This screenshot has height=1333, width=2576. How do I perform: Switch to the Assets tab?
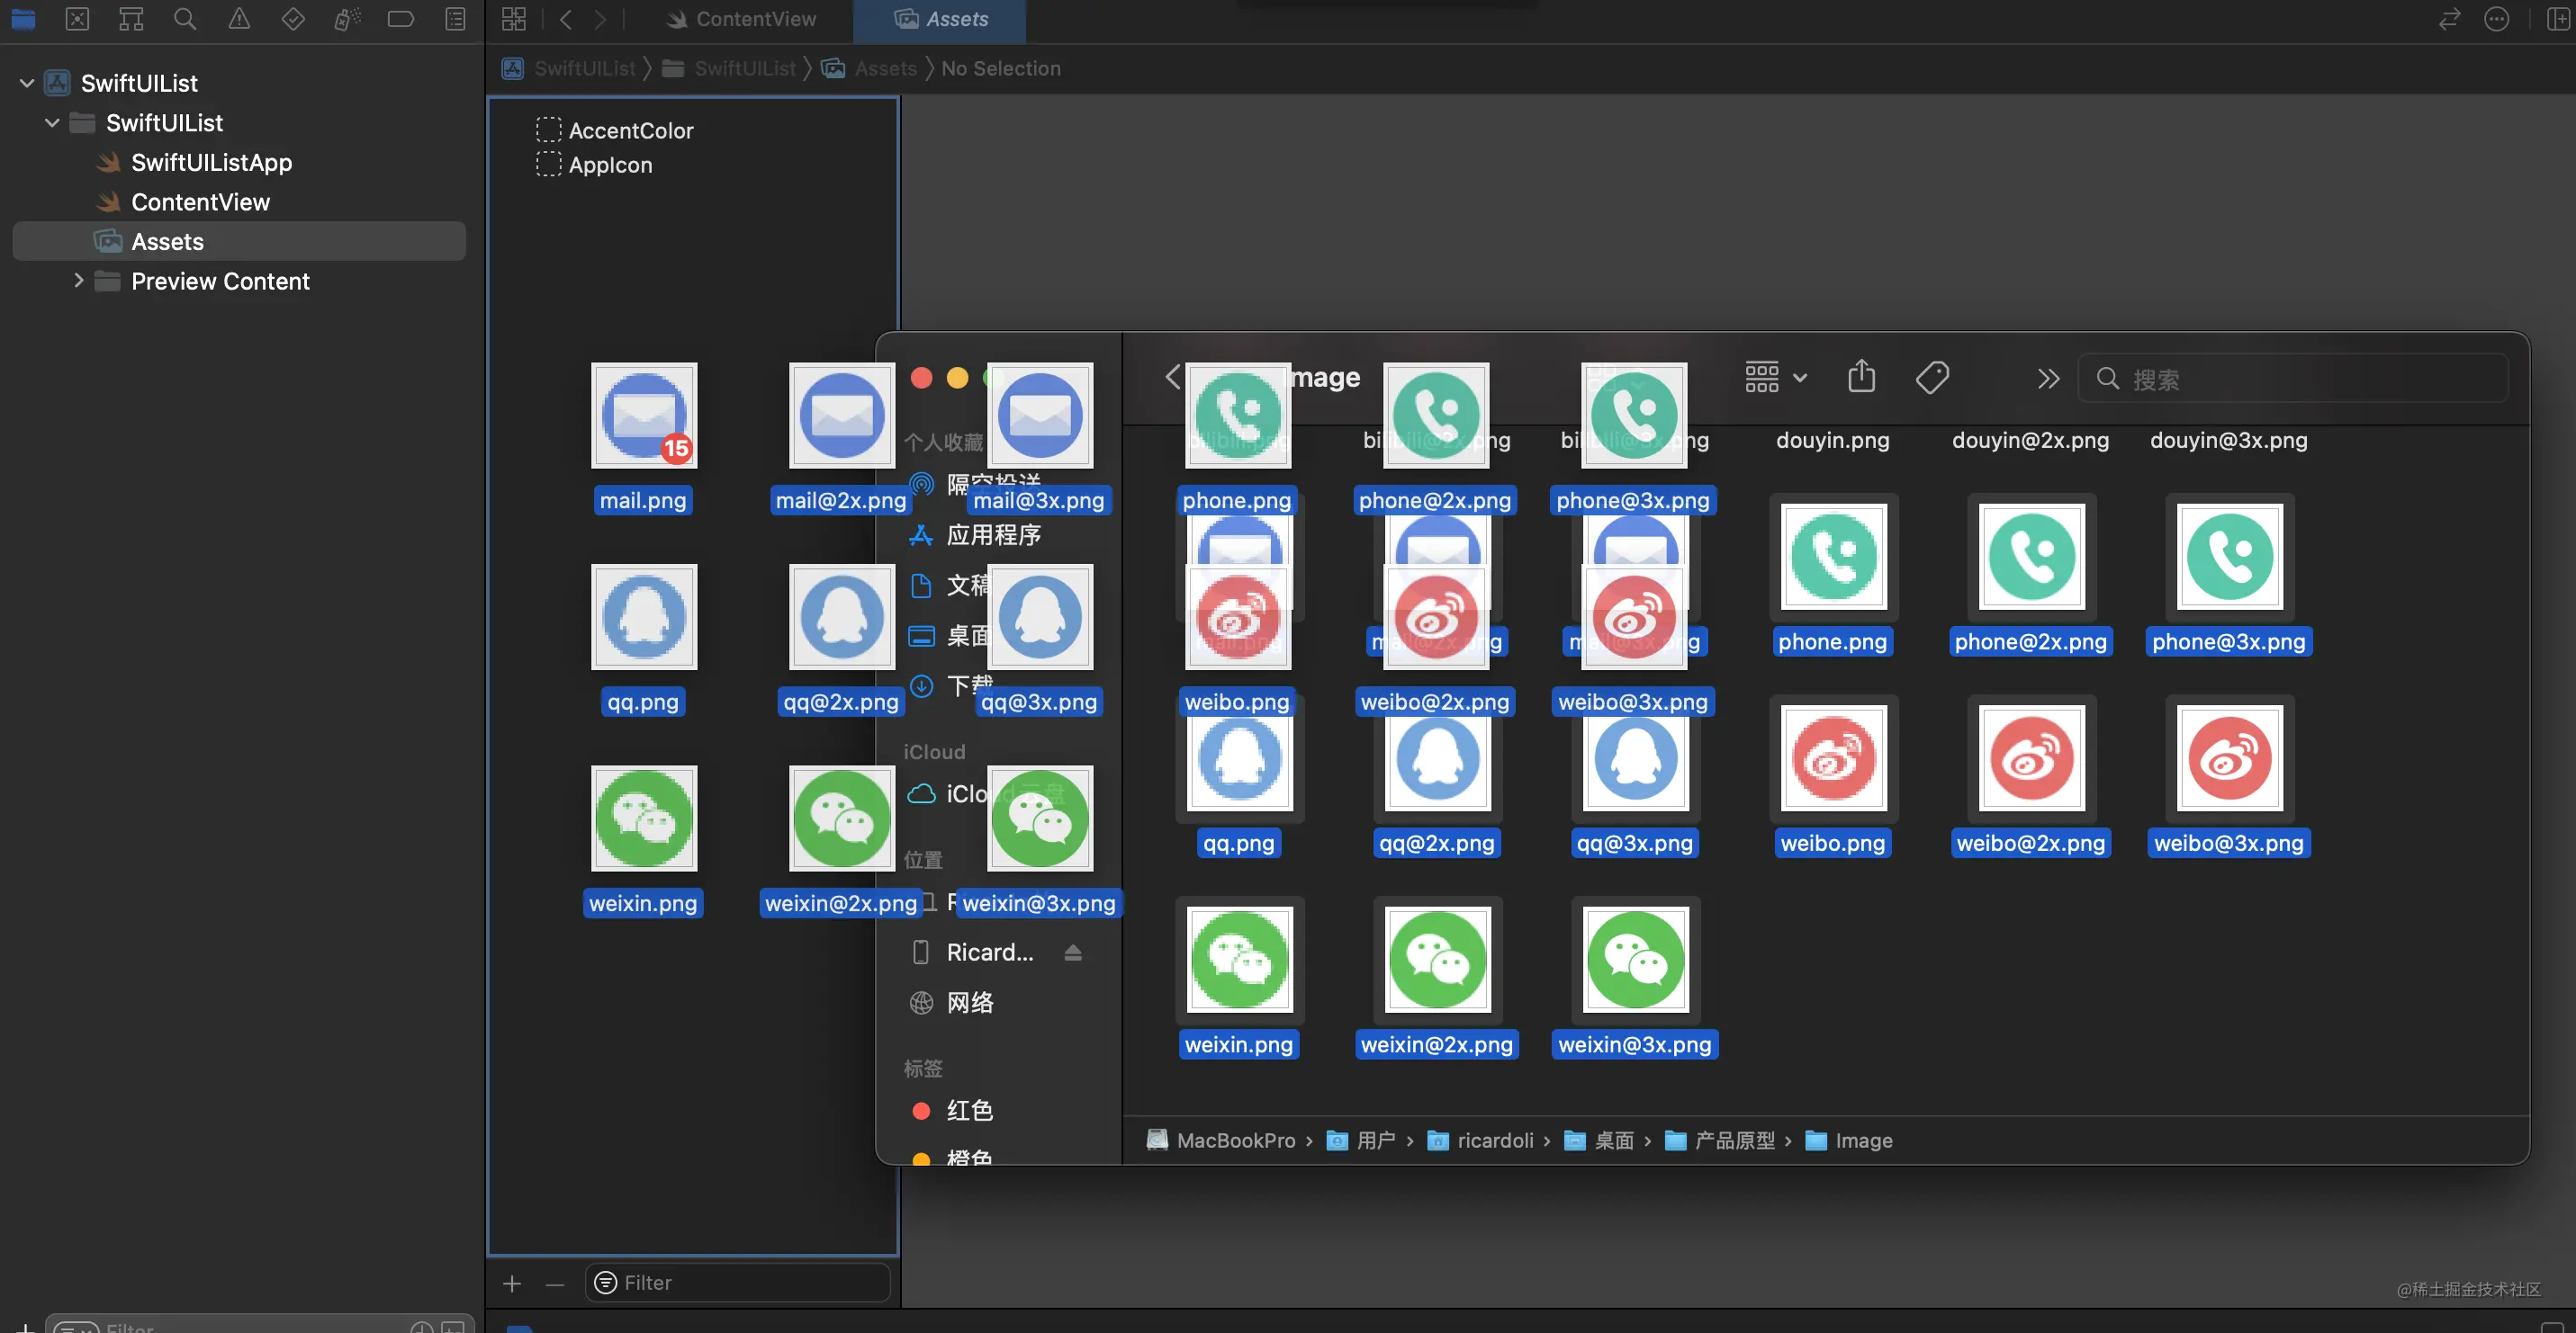tap(940, 19)
